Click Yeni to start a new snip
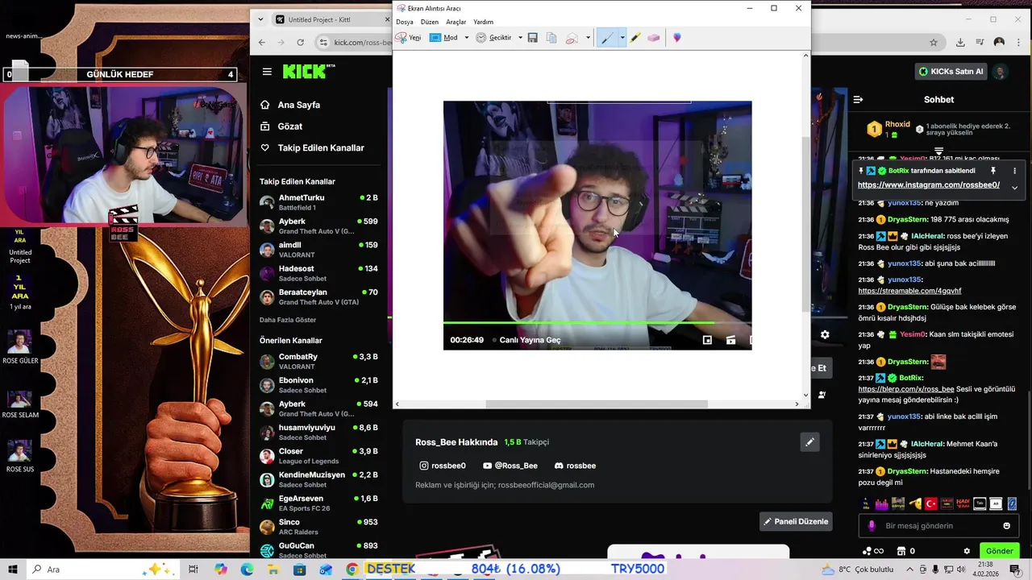The height and width of the screenshot is (580, 1032). pyautogui.click(x=408, y=38)
